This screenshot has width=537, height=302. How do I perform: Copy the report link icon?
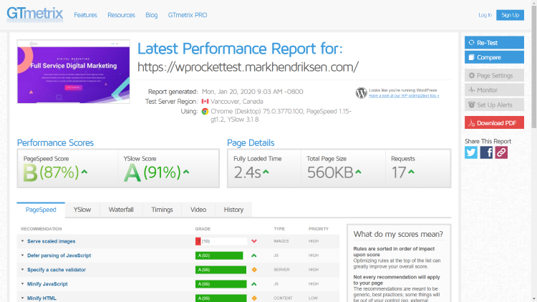tap(501, 152)
